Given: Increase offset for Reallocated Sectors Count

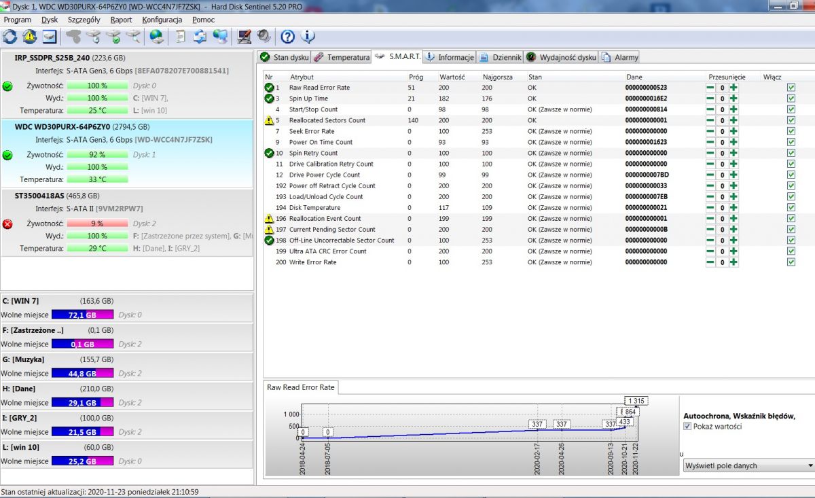Looking at the screenshot, I should (x=734, y=120).
